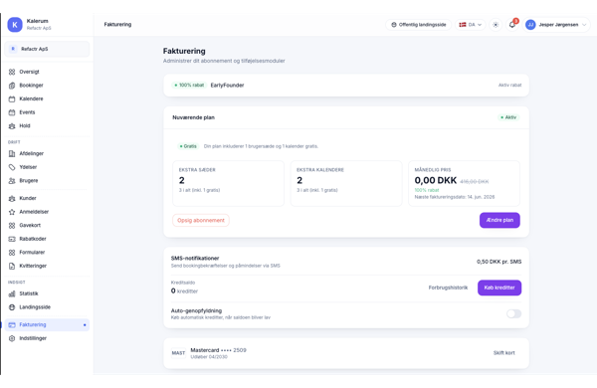Open the Forbrugshistorik link
597x388 pixels.
[448, 288]
